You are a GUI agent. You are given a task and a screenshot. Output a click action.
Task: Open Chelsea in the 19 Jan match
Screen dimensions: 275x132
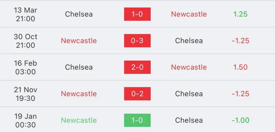189,120
